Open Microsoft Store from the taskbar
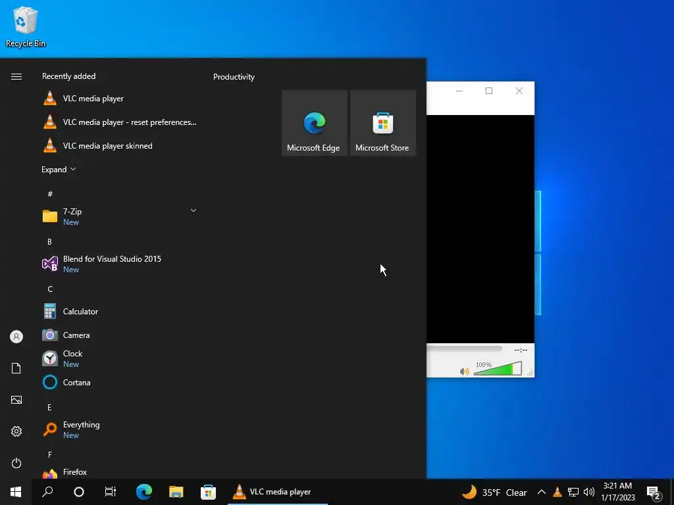Screen dimensions: 674x505 click(x=208, y=492)
